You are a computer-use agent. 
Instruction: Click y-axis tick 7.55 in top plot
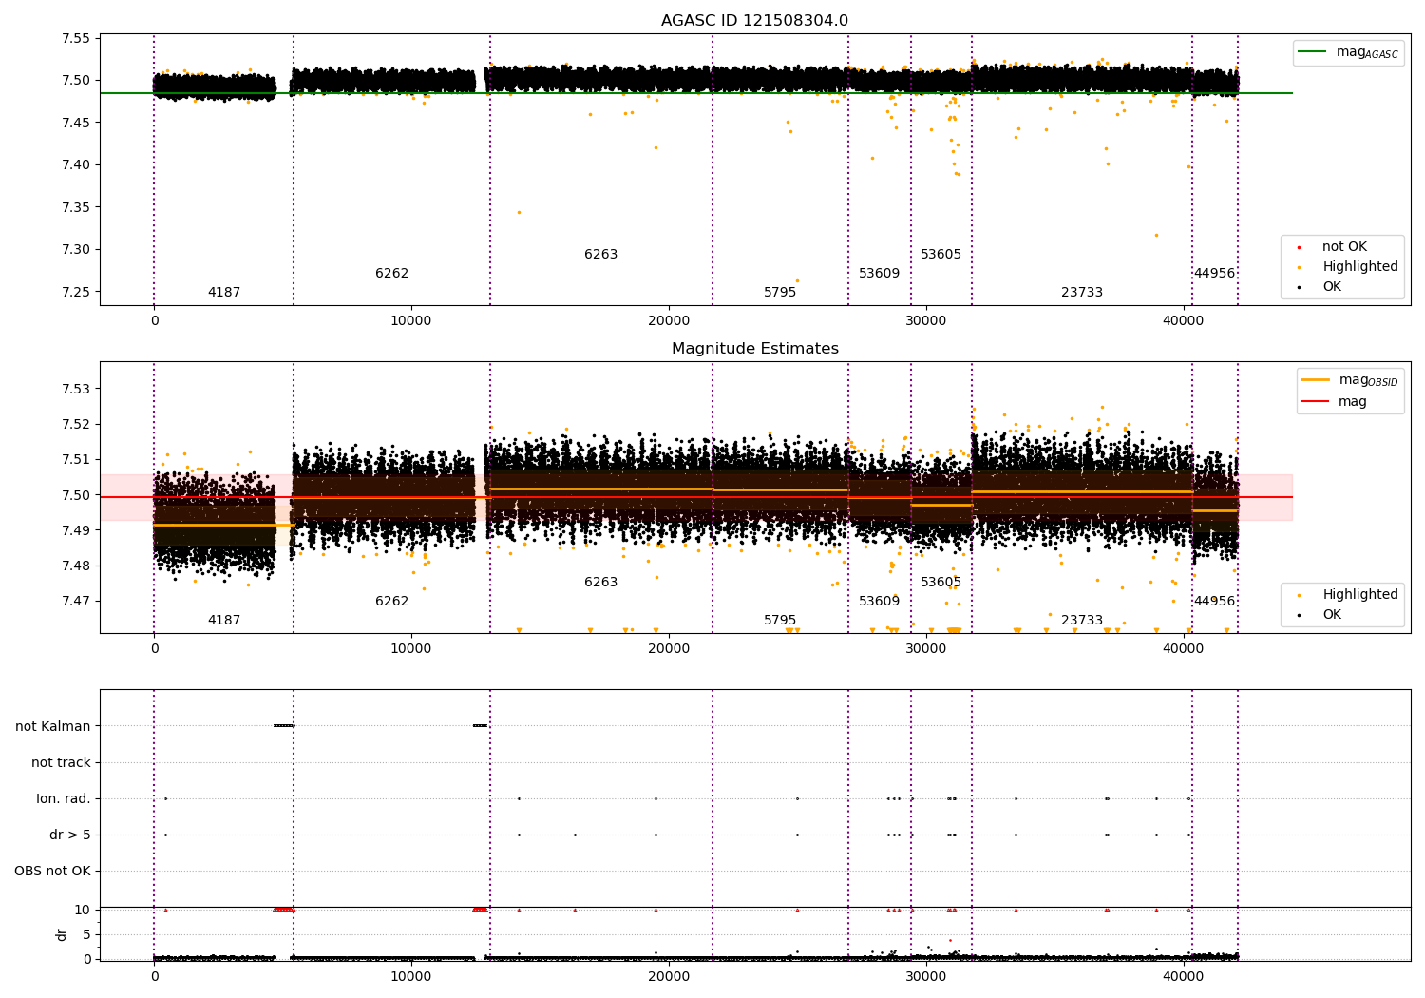coord(75,39)
